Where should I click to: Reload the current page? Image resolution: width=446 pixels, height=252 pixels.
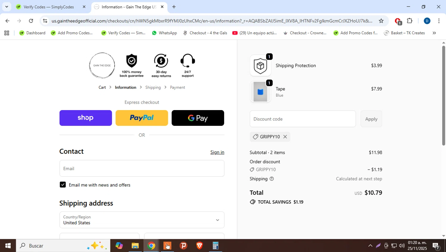coord(31,21)
